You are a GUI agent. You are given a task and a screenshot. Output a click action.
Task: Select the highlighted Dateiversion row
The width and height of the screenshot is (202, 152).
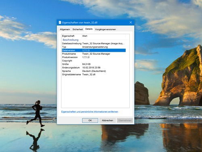(x=94, y=50)
